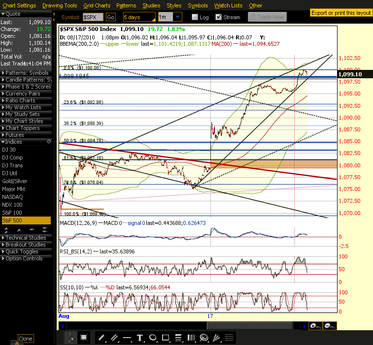The image size is (373, 345).
Task: Open the Drawing Tools menu
Action: tap(60, 5)
